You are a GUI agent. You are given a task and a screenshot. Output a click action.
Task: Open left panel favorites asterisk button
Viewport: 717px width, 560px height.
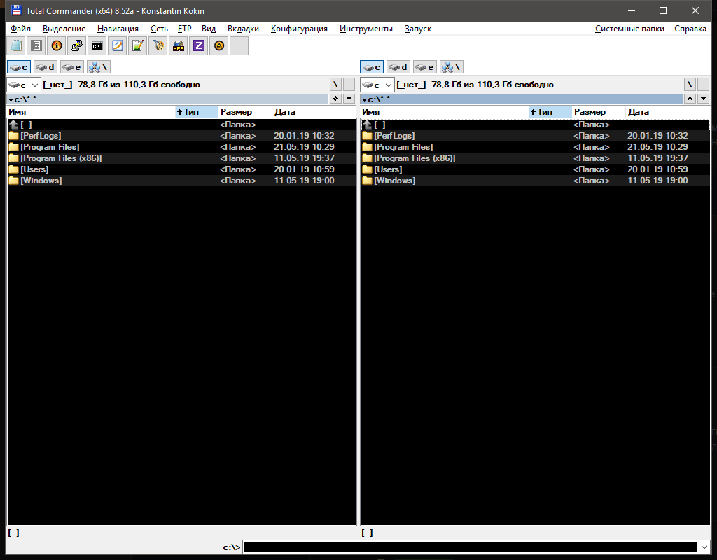coord(335,99)
